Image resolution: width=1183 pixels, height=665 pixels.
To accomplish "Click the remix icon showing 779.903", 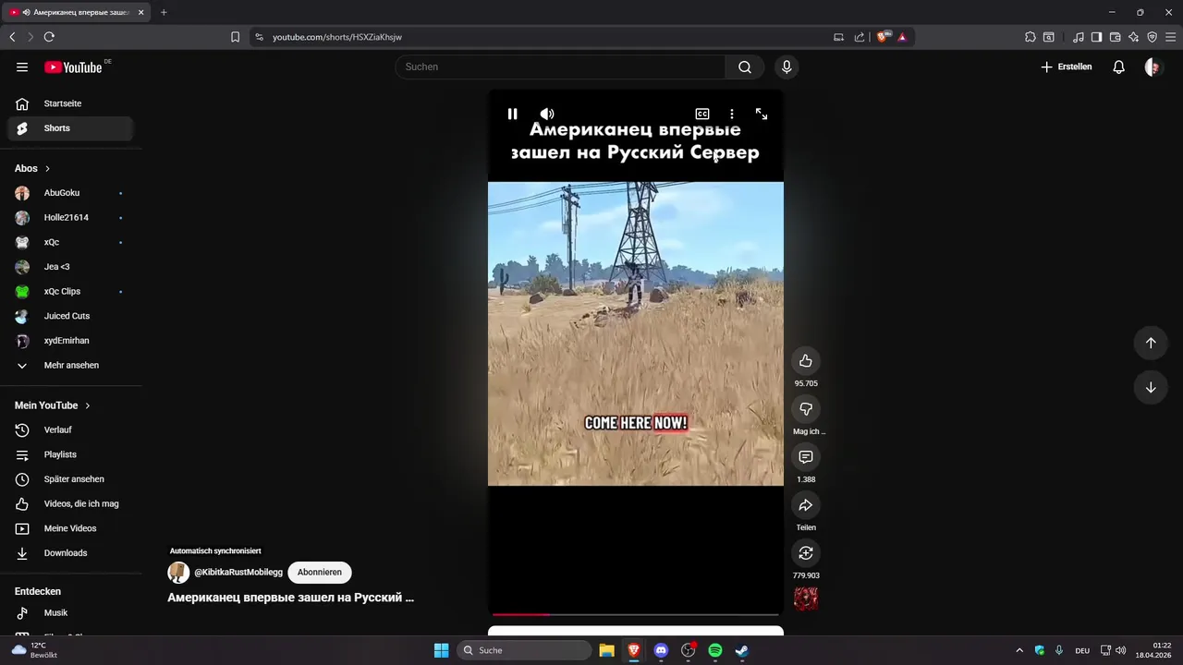I will click(x=806, y=553).
